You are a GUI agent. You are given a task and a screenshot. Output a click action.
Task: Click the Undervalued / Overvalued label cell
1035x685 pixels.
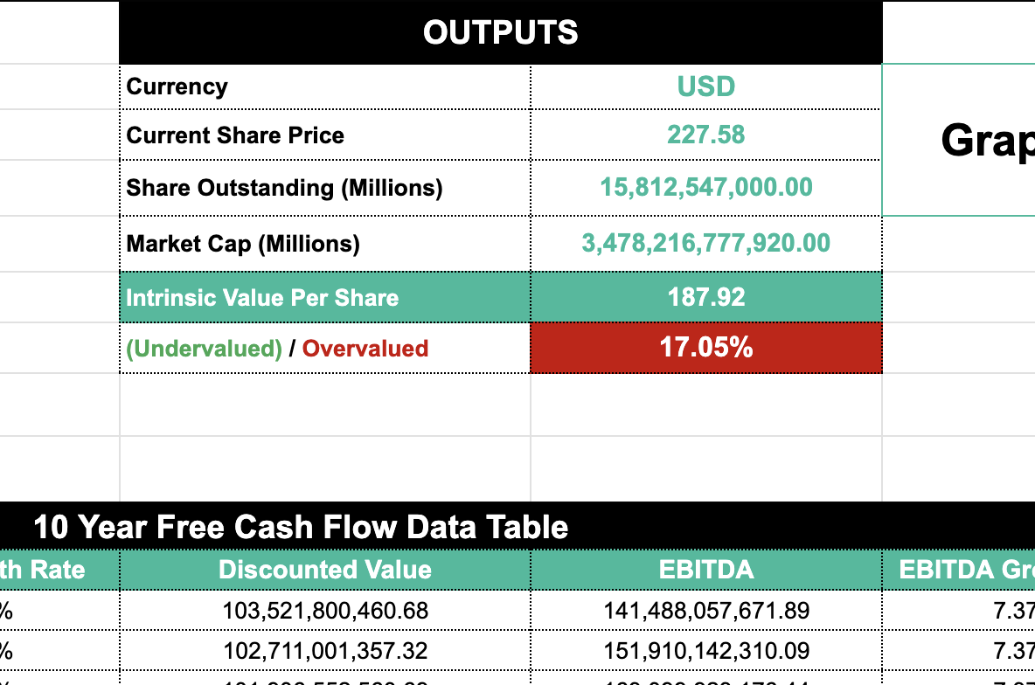(x=277, y=349)
